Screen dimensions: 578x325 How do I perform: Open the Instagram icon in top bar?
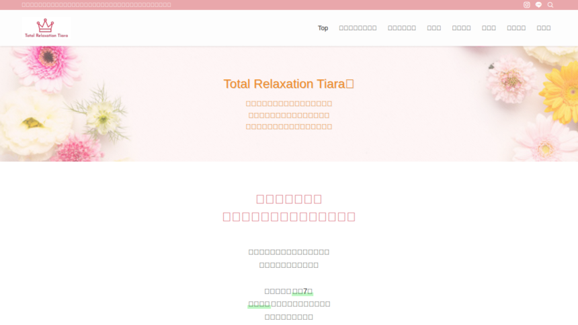(x=527, y=5)
